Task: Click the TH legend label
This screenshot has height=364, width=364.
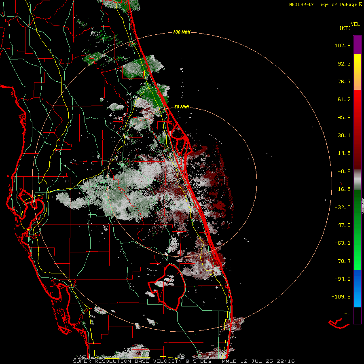Action: pos(347,315)
